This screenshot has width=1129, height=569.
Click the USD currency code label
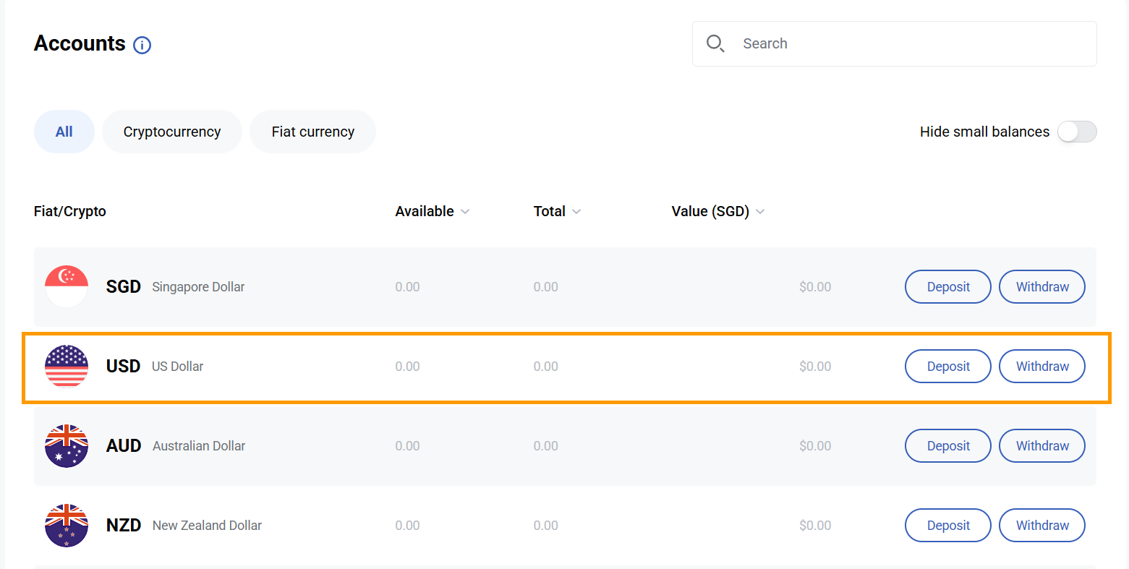pyautogui.click(x=123, y=366)
